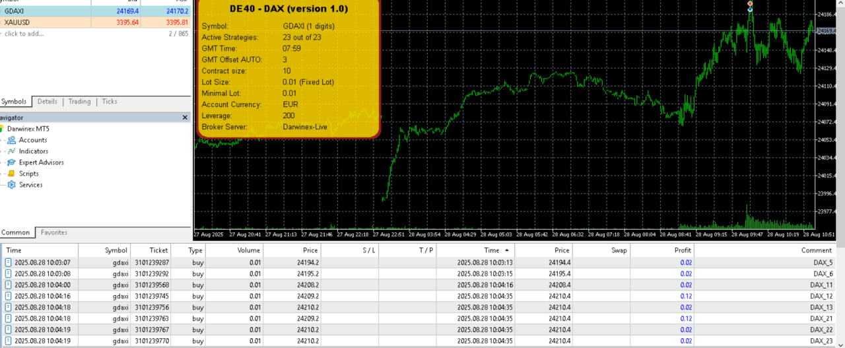Screen dimensions: 845x348
Task: Click the deal icon of ticket 3101239756
Action: pos(8,307)
